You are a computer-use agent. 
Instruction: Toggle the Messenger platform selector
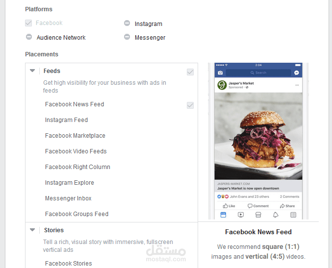[x=127, y=37]
